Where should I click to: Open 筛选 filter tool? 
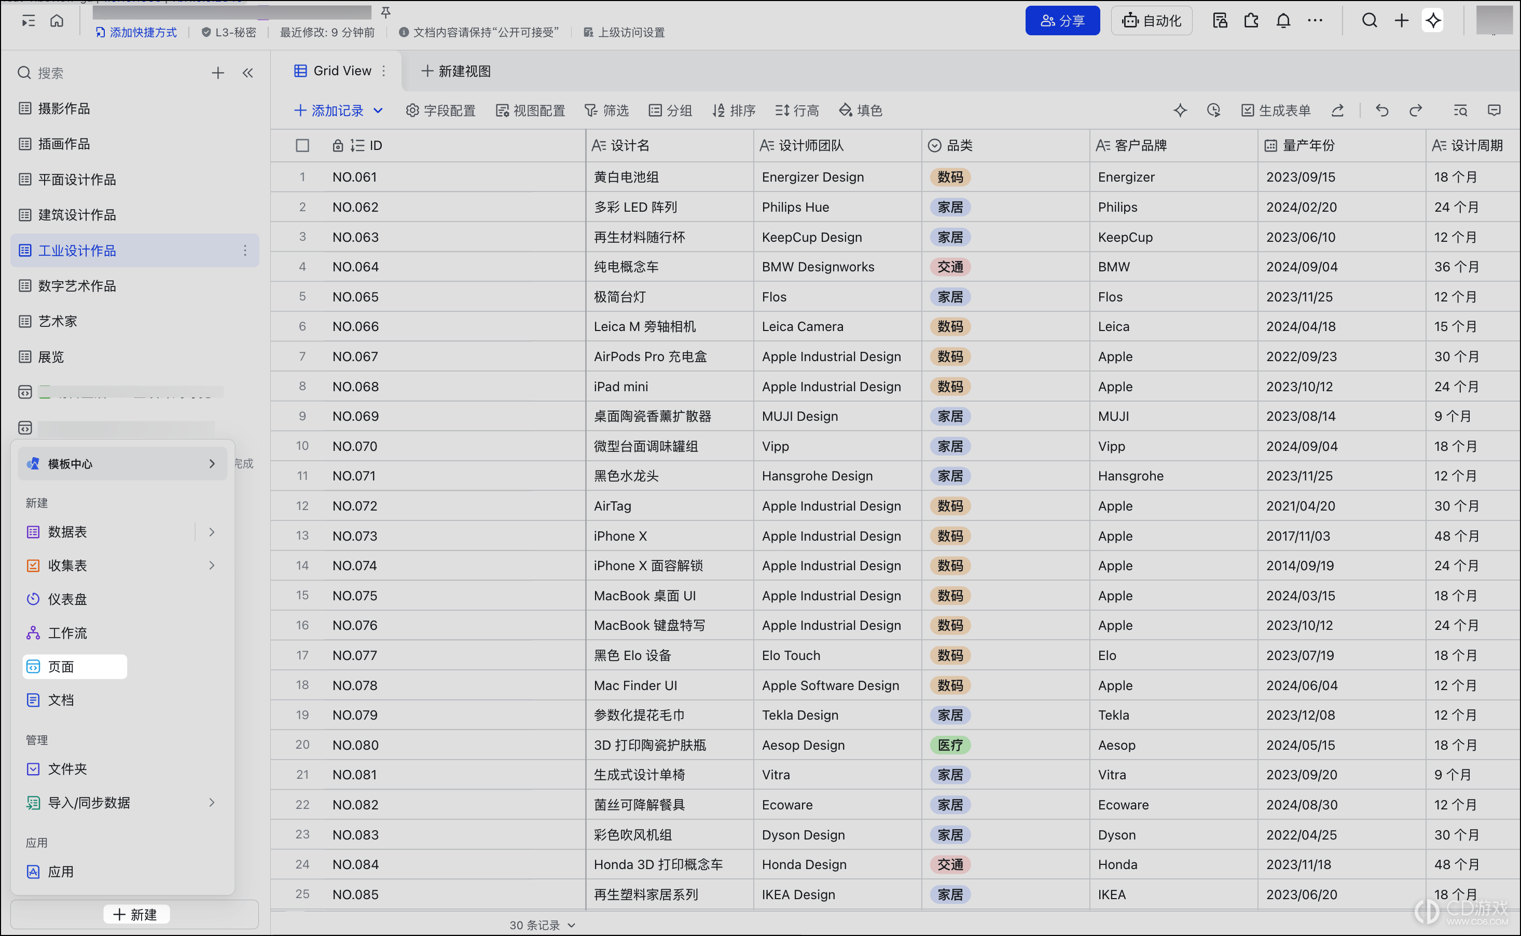click(x=606, y=111)
